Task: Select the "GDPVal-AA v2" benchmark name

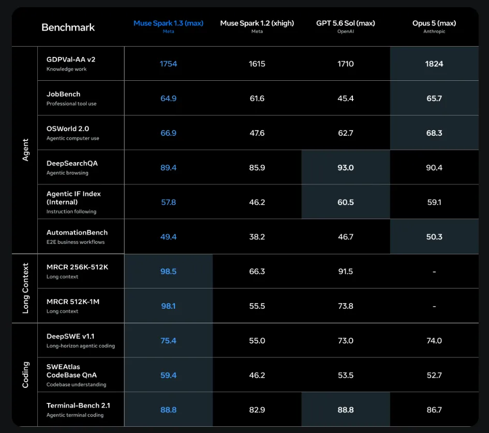Action: pos(71,60)
